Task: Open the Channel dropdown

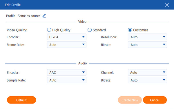Action: tap(147, 72)
